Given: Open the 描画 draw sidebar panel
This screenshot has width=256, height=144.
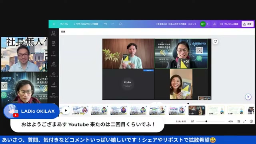Looking at the screenshot, I should click(54, 85).
